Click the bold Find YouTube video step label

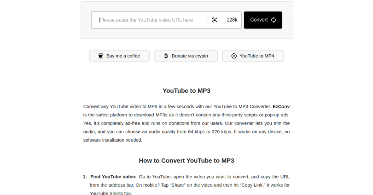[x=113, y=177]
